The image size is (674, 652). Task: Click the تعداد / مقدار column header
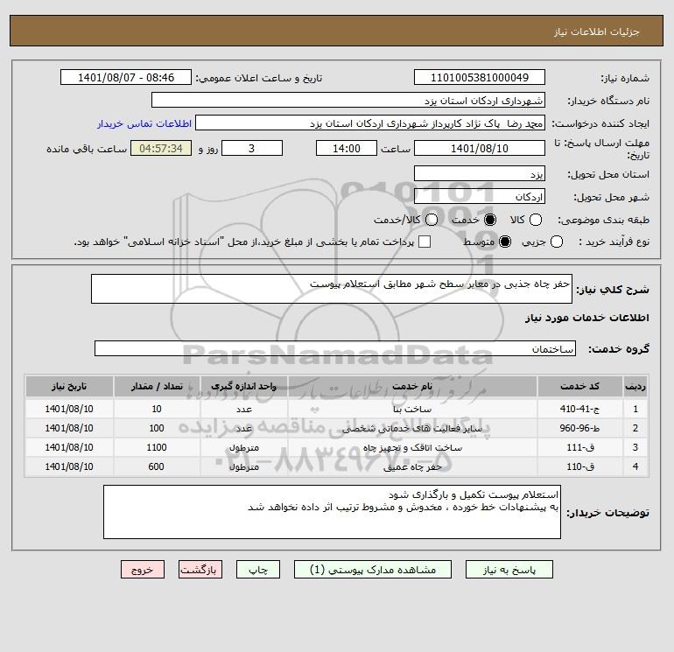tap(157, 386)
